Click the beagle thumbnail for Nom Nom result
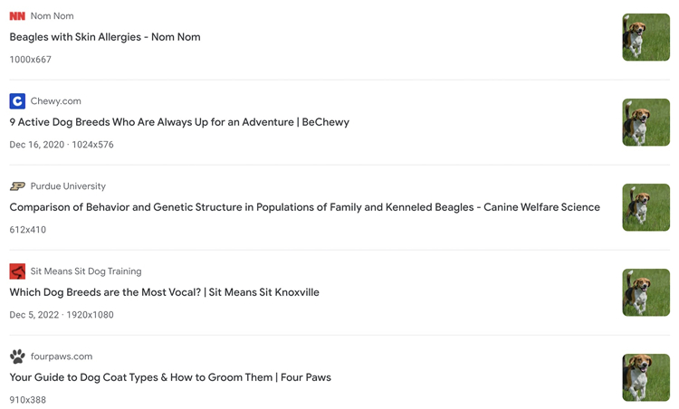Viewport: 679px width, 409px height. coord(646,37)
